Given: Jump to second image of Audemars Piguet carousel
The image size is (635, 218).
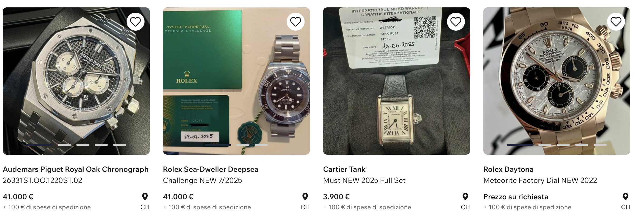Looking at the screenshot, I should [64, 145].
